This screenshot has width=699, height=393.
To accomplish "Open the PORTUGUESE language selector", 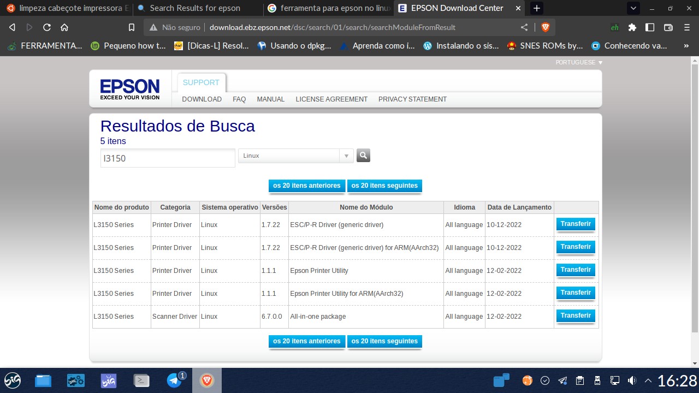I will 579,62.
